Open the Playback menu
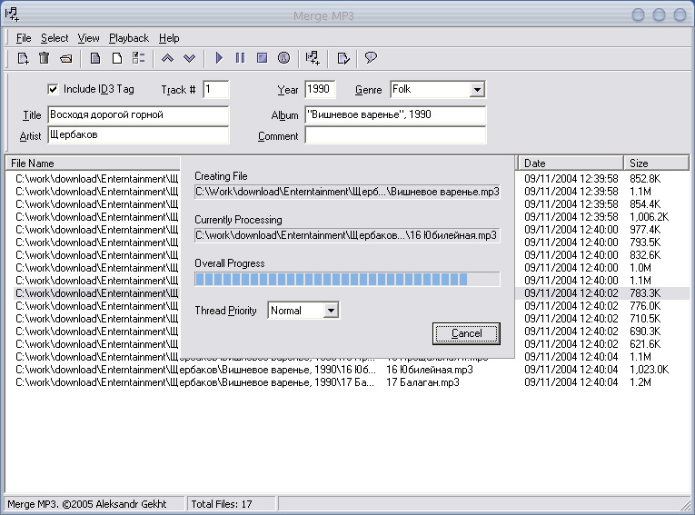 click(129, 38)
